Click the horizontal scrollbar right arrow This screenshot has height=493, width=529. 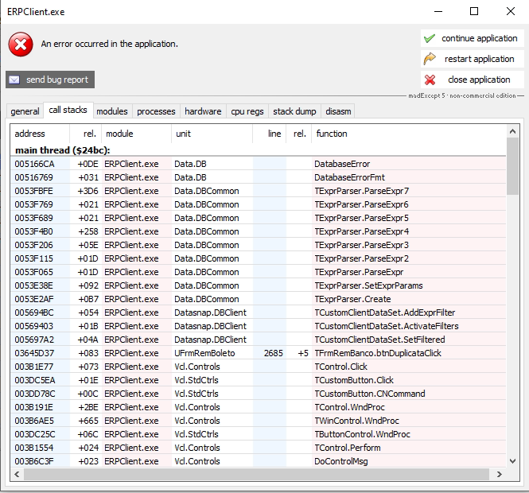[x=499, y=474]
